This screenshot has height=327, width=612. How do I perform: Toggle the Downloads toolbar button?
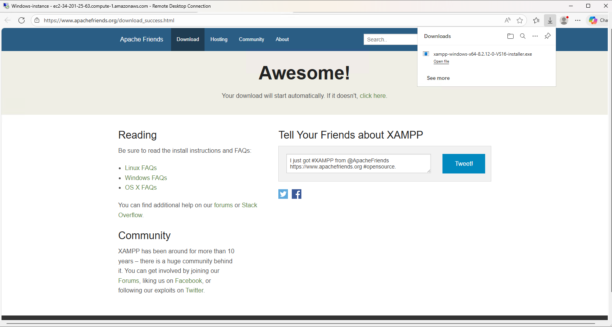550,20
